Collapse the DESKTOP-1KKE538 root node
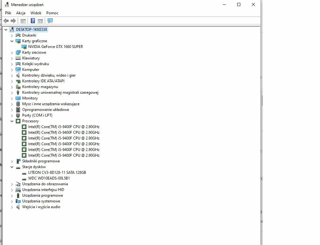Image resolution: width=320 pixels, height=245 pixels. [6, 30]
